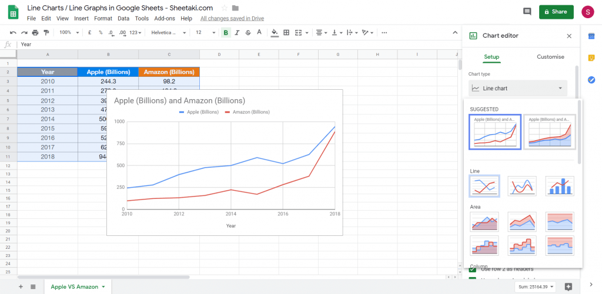Open the Calendar side panel icon
Screen dimensions: 602x294
591,36
